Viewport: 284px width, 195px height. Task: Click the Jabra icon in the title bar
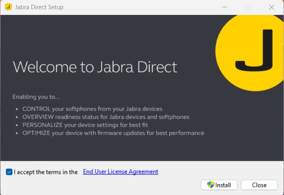(x=8, y=7)
